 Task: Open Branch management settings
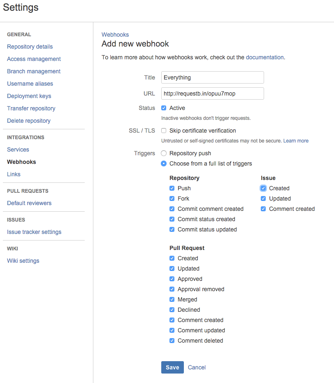(34, 71)
